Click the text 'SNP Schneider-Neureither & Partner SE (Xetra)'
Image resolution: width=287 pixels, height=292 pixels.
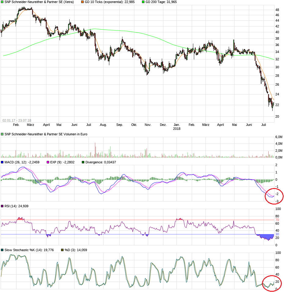pyautogui.click(x=39, y=2)
